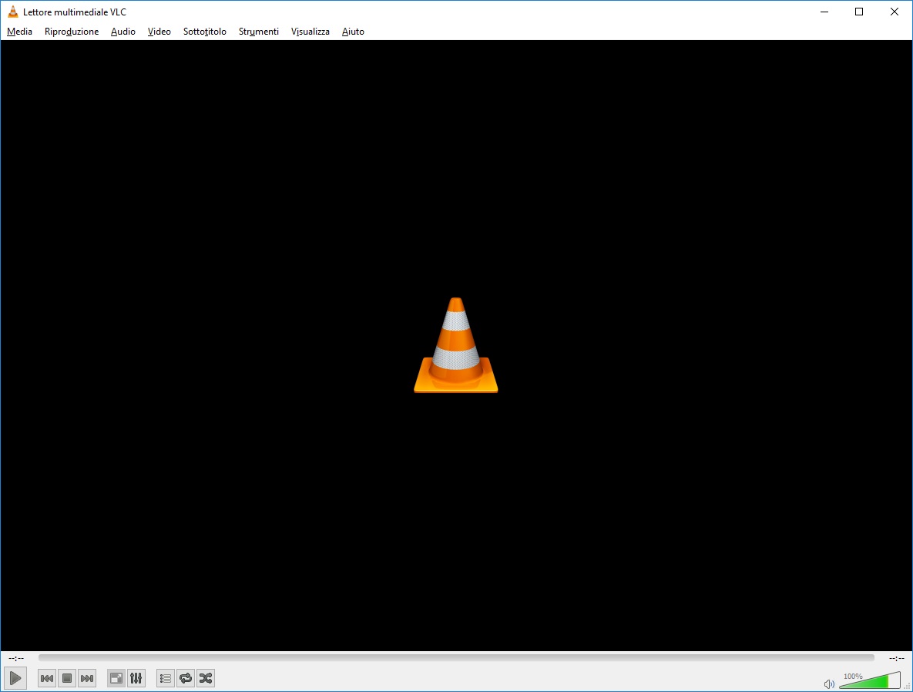
Task: Minimize the VLC window
Action: [824, 12]
